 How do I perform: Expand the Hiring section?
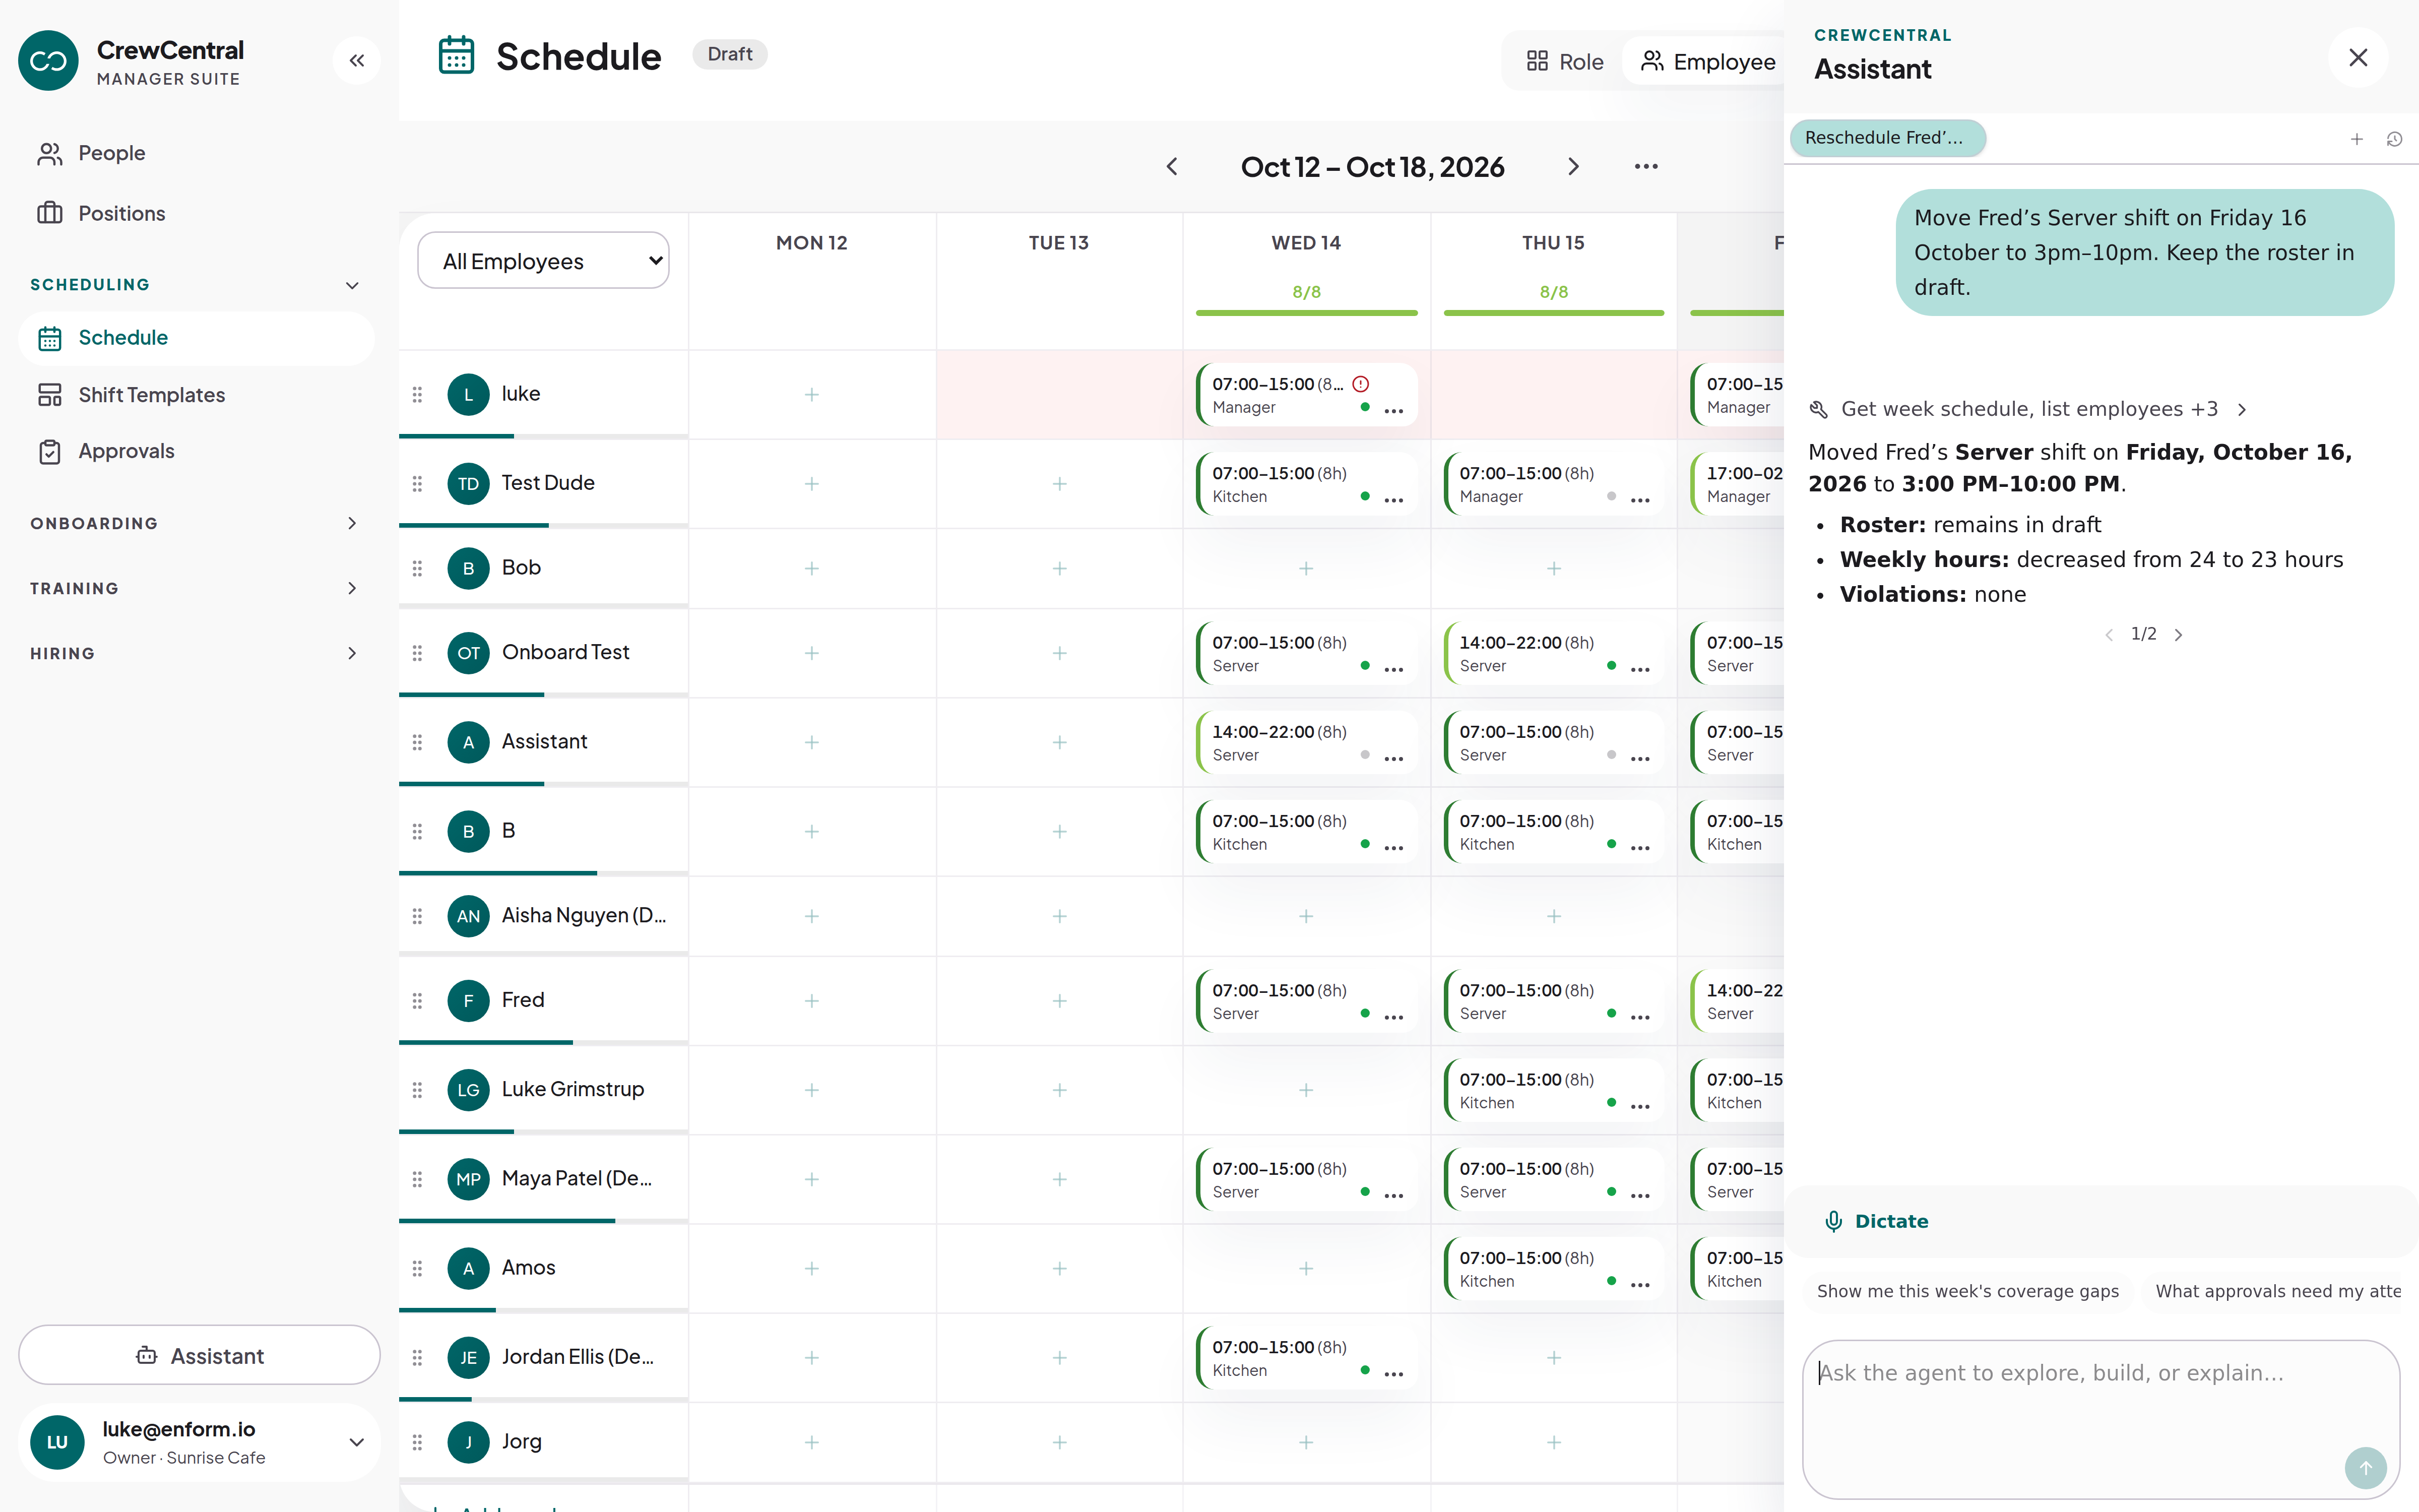click(352, 653)
